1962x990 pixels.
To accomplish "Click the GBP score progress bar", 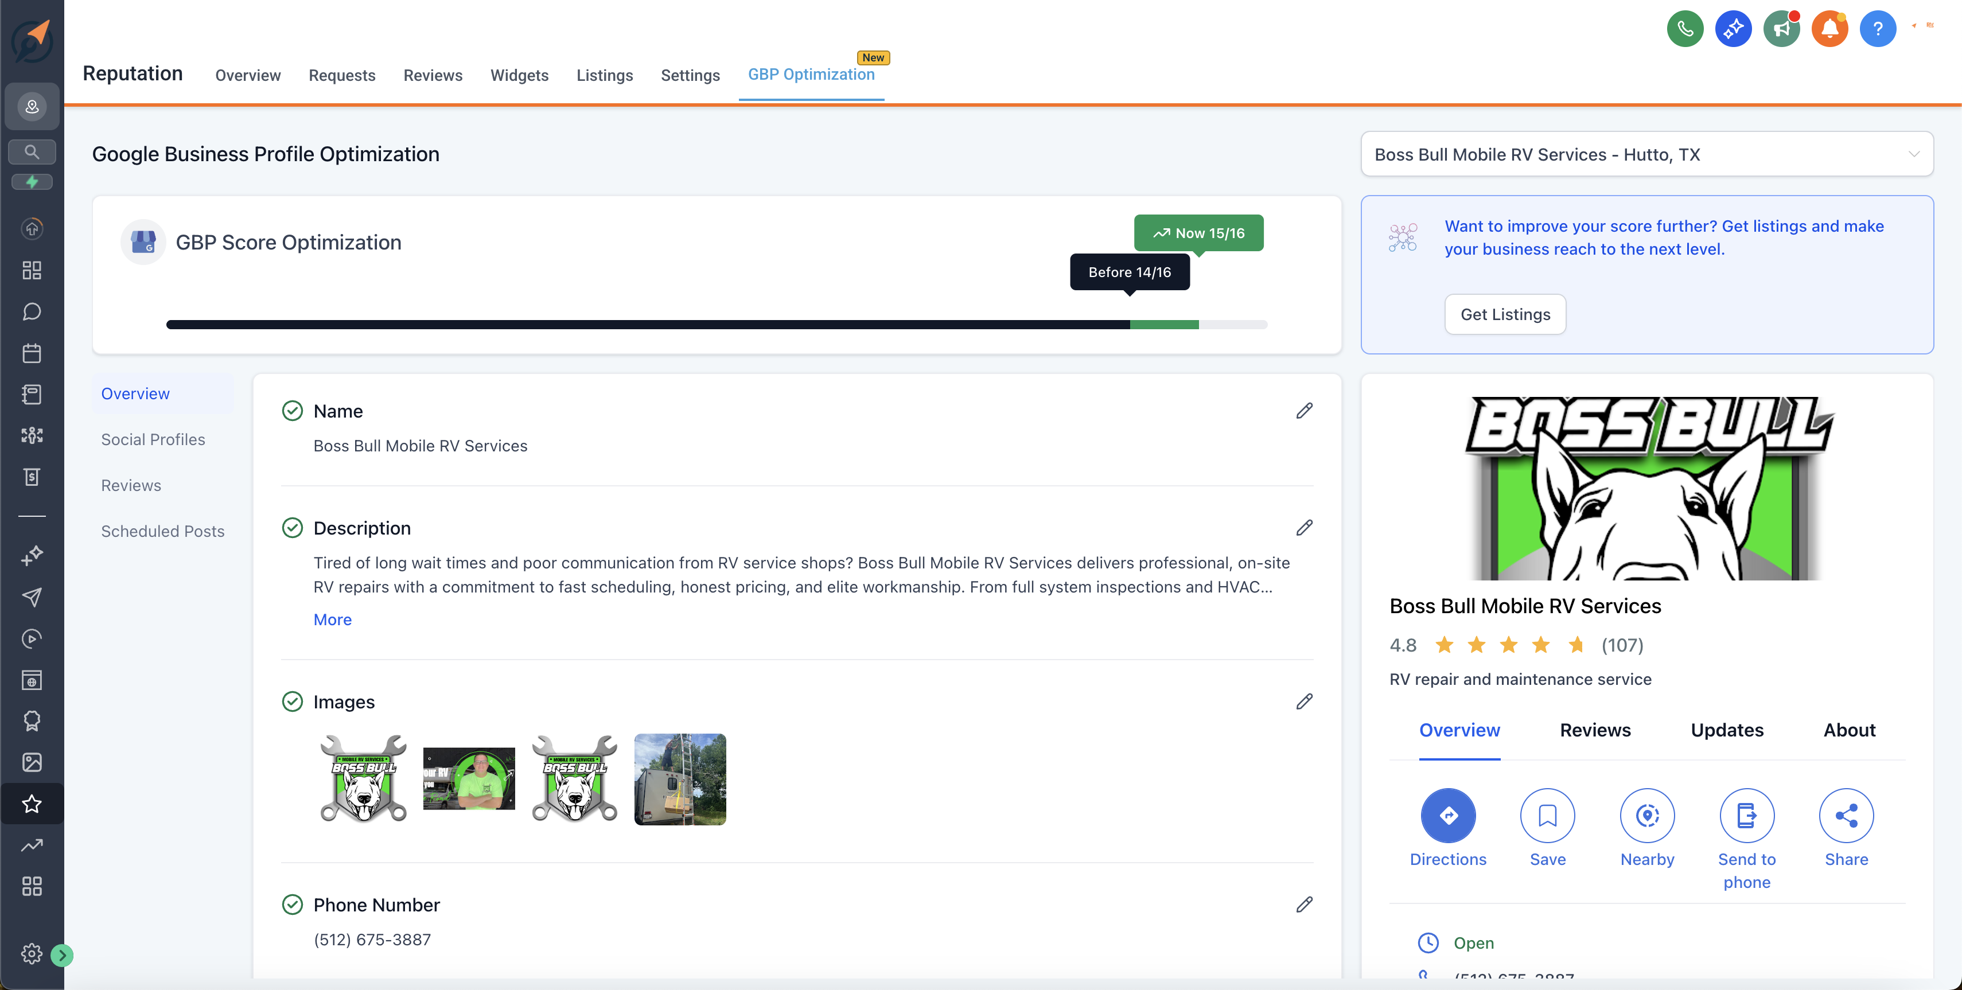I will (x=716, y=325).
